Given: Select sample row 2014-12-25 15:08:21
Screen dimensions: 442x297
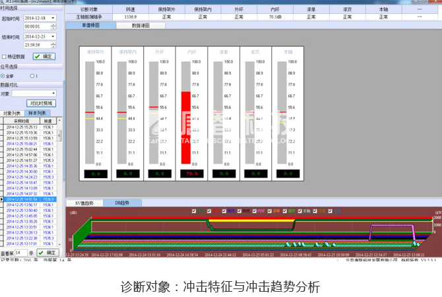Looking at the screenshot, I should point(30,144).
